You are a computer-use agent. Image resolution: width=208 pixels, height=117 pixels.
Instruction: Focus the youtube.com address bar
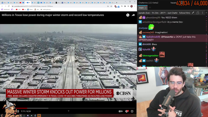click(60, 6)
